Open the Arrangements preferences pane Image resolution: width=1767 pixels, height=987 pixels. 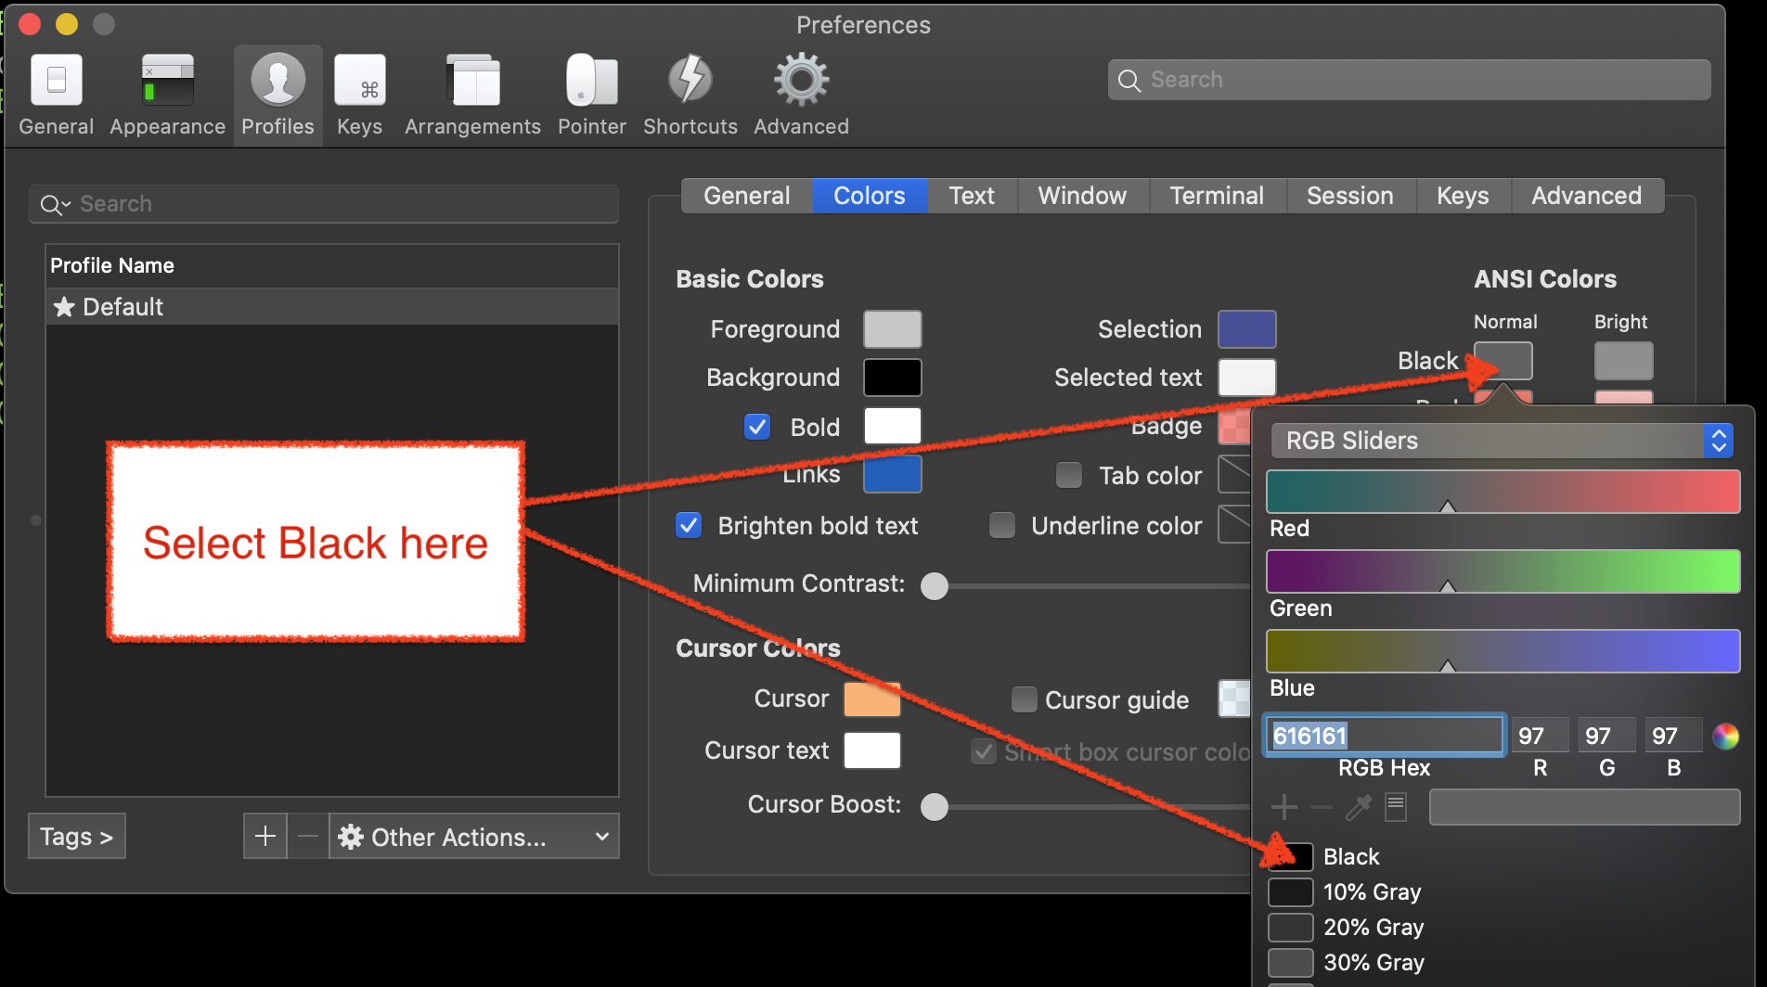472,94
